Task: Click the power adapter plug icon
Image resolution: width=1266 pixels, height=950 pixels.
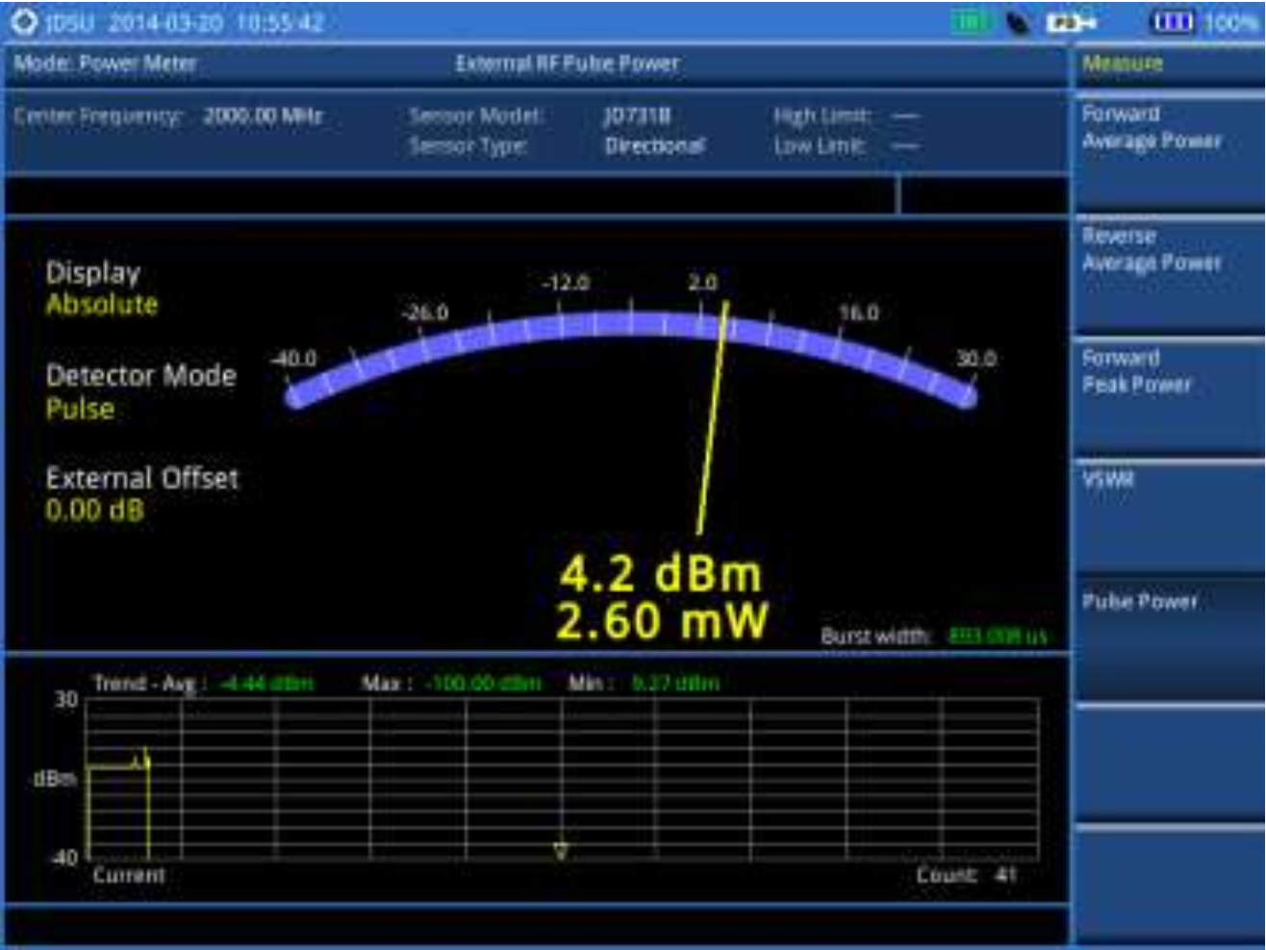Action: (1071, 22)
